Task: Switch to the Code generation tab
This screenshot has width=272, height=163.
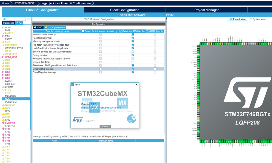Action: click(x=55, y=27)
